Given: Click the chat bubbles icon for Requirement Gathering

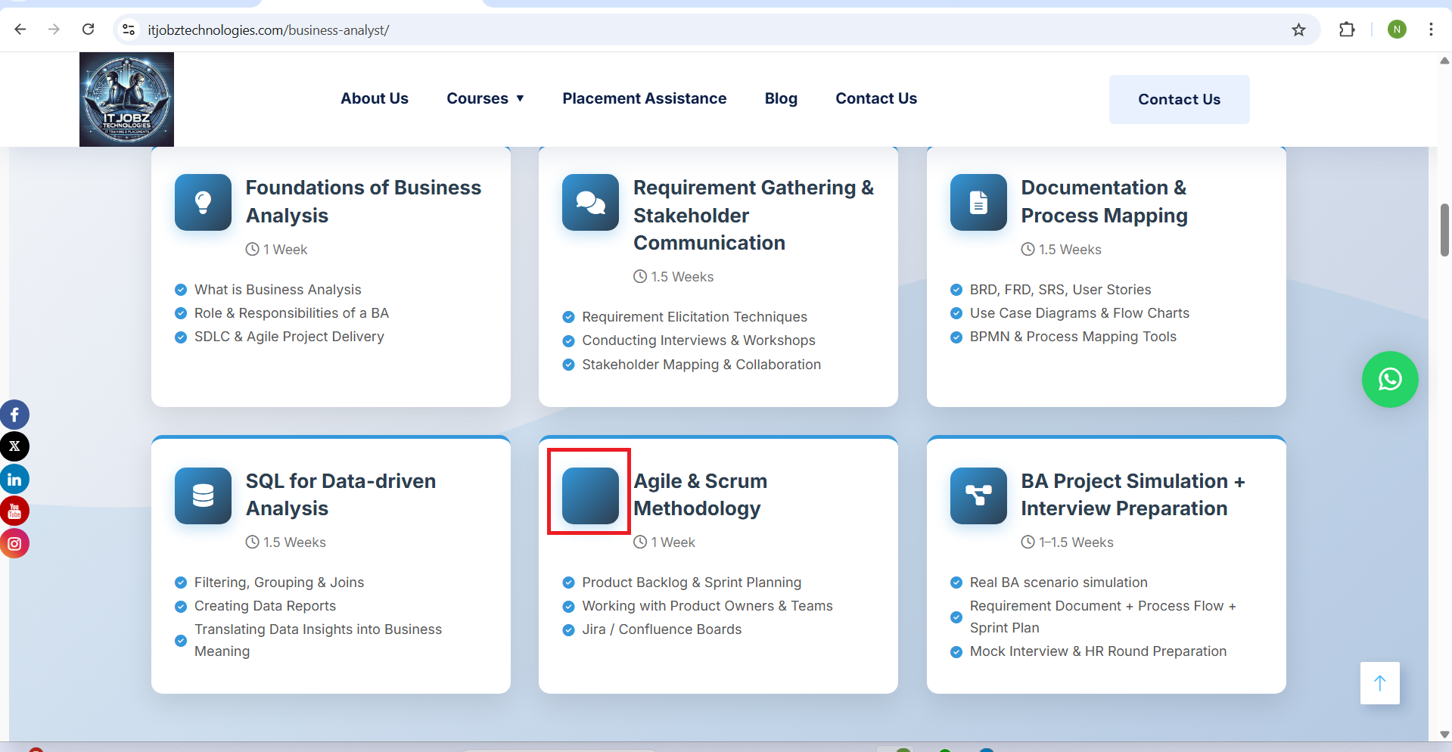Looking at the screenshot, I should coord(590,202).
